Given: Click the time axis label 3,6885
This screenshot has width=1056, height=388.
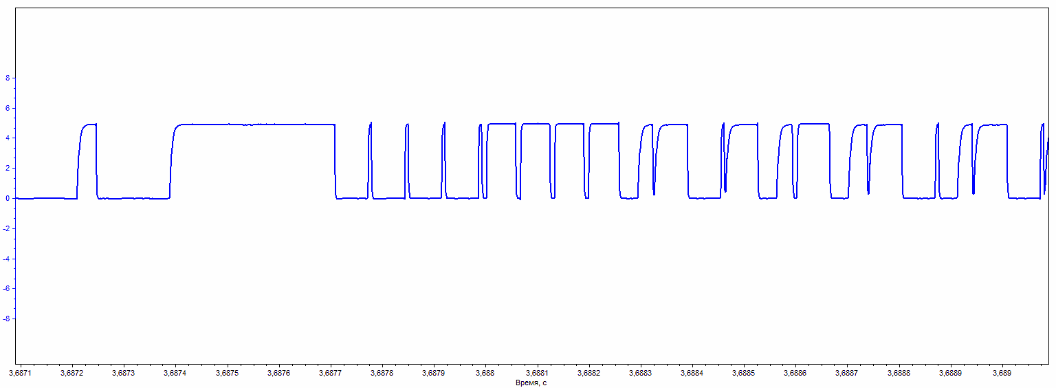Looking at the screenshot, I should click(743, 373).
